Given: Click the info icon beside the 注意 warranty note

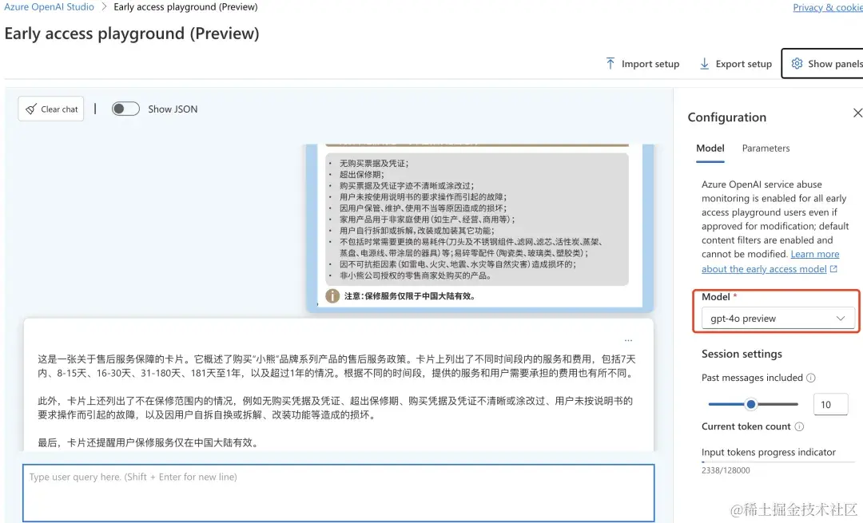Looking at the screenshot, I should click(333, 295).
